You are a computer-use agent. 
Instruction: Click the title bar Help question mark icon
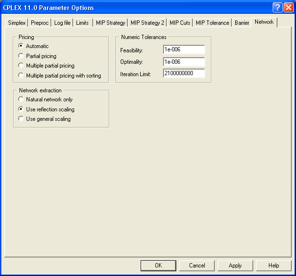point(278,8)
